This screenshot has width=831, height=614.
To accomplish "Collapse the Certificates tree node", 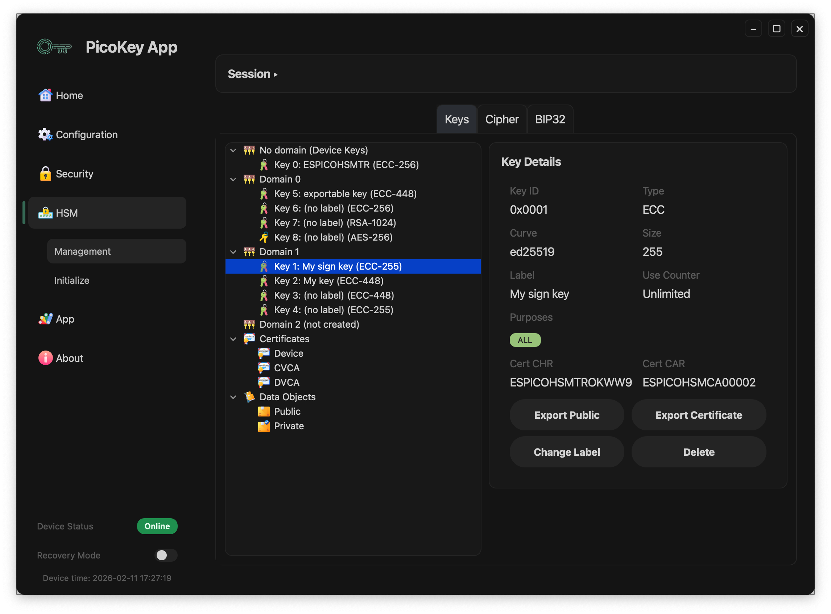I will [x=233, y=339].
